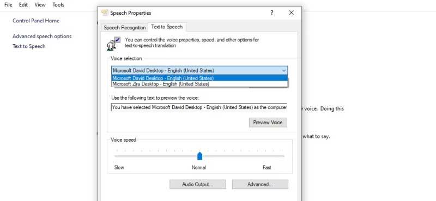Close the Speech Properties dialog
This screenshot has width=436, height=201.
point(291,13)
